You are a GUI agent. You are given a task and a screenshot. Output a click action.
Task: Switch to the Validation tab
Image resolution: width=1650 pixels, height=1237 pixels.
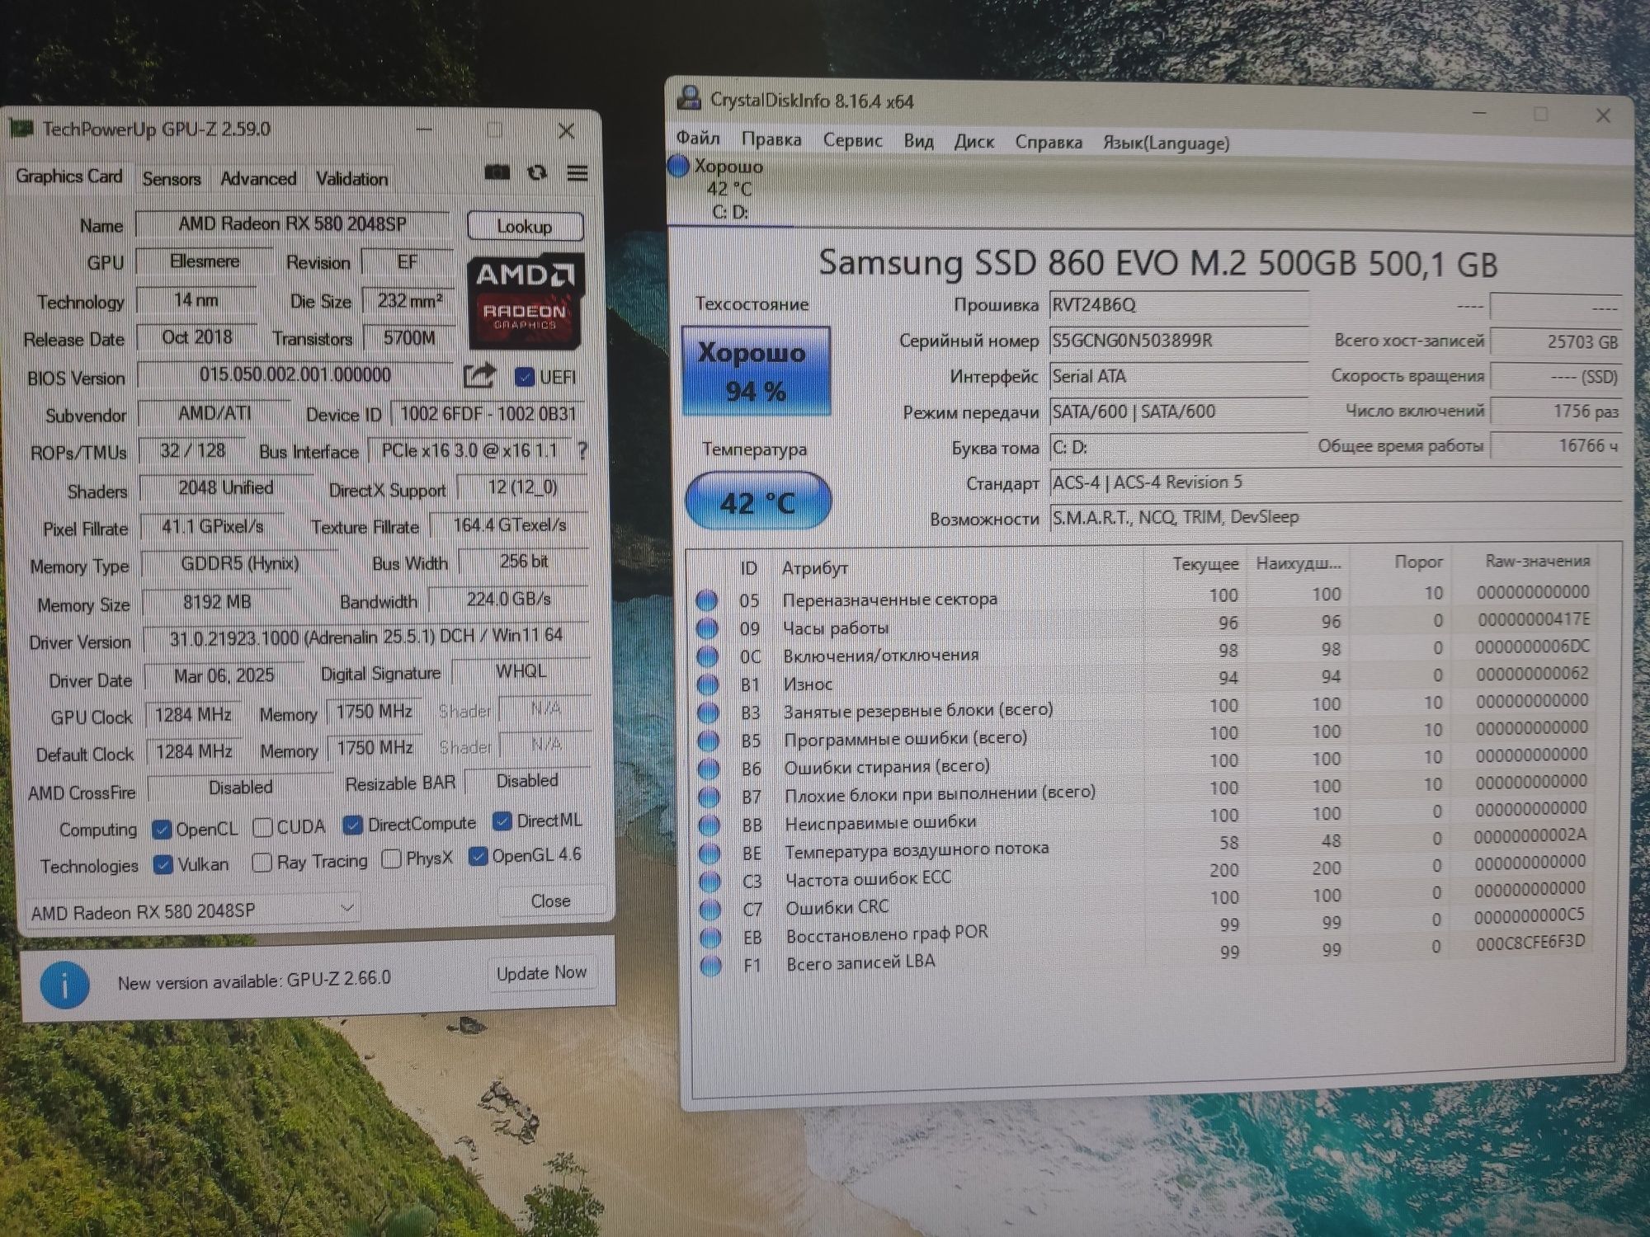pyautogui.click(x=351, y=179)
